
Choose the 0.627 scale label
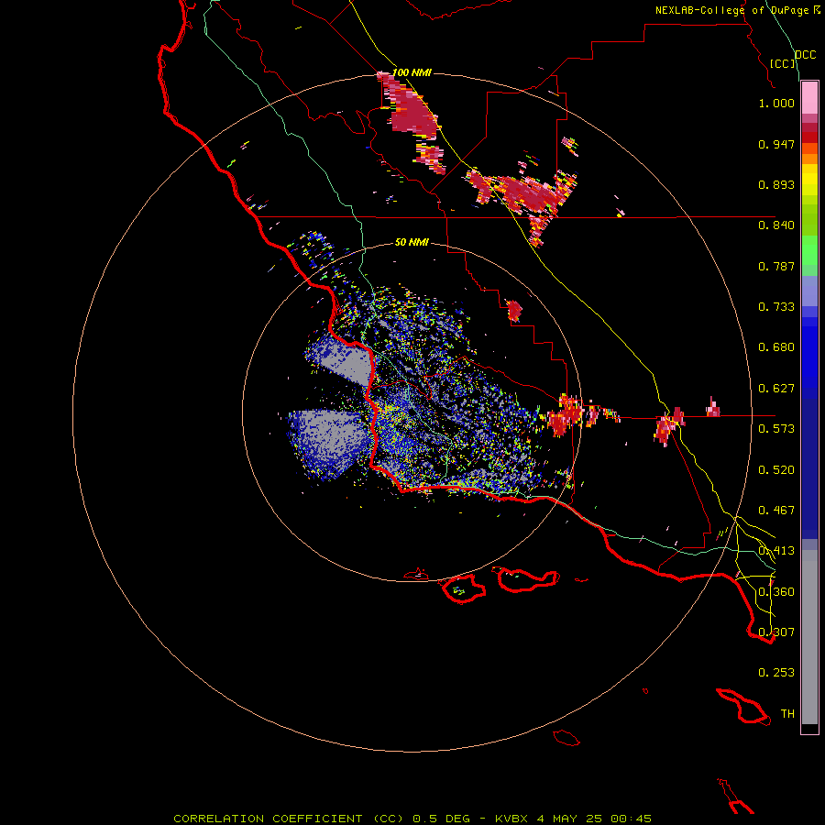[776, 389]
